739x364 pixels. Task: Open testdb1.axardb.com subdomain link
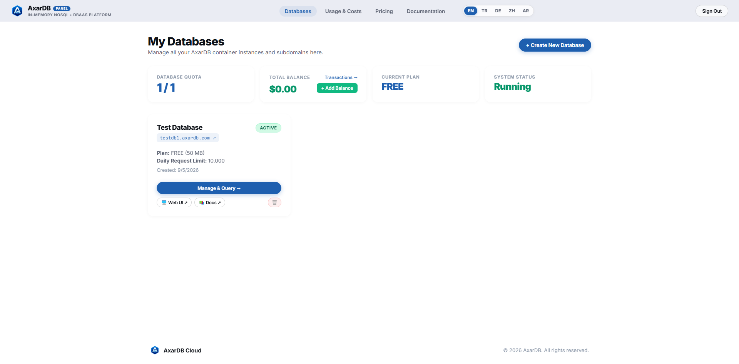pos(188,138)
